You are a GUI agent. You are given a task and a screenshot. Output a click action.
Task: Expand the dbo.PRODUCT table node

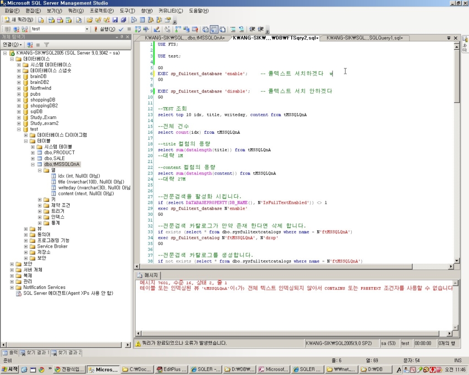pos(33,152)
